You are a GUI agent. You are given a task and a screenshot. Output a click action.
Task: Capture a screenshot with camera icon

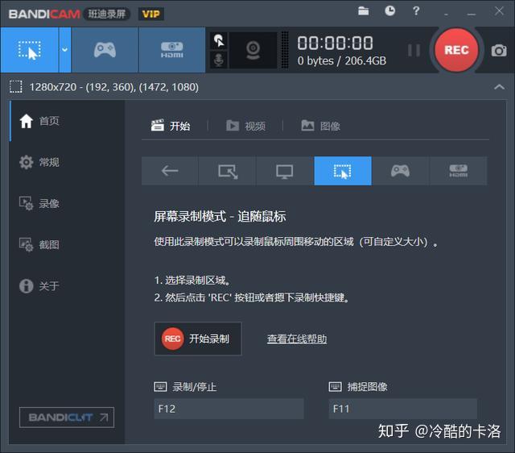(499, 51)
